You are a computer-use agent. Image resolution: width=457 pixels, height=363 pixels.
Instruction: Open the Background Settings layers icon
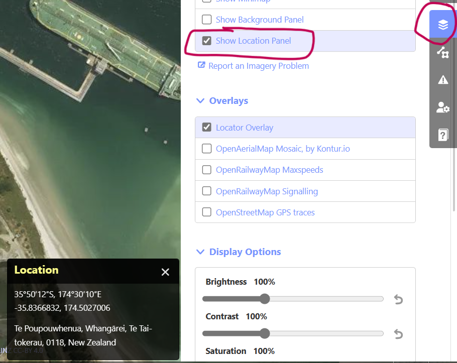(x=443, y=25)
